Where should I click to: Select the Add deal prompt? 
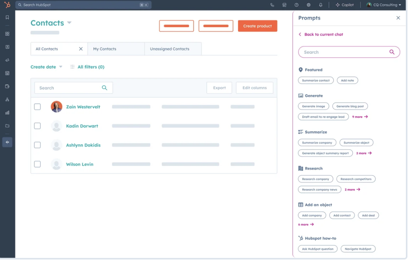[x=368, y=216]
